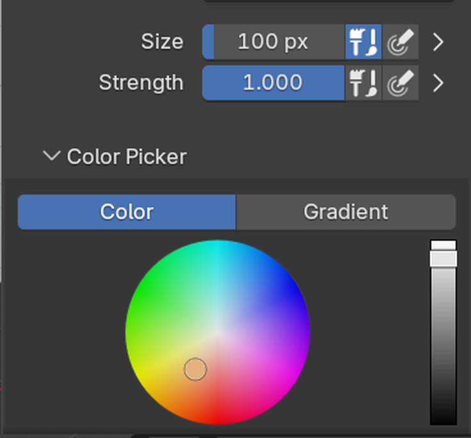Expand Strength advanced options arrow
Screen dimensions: 471x438
tap(438, 83)
